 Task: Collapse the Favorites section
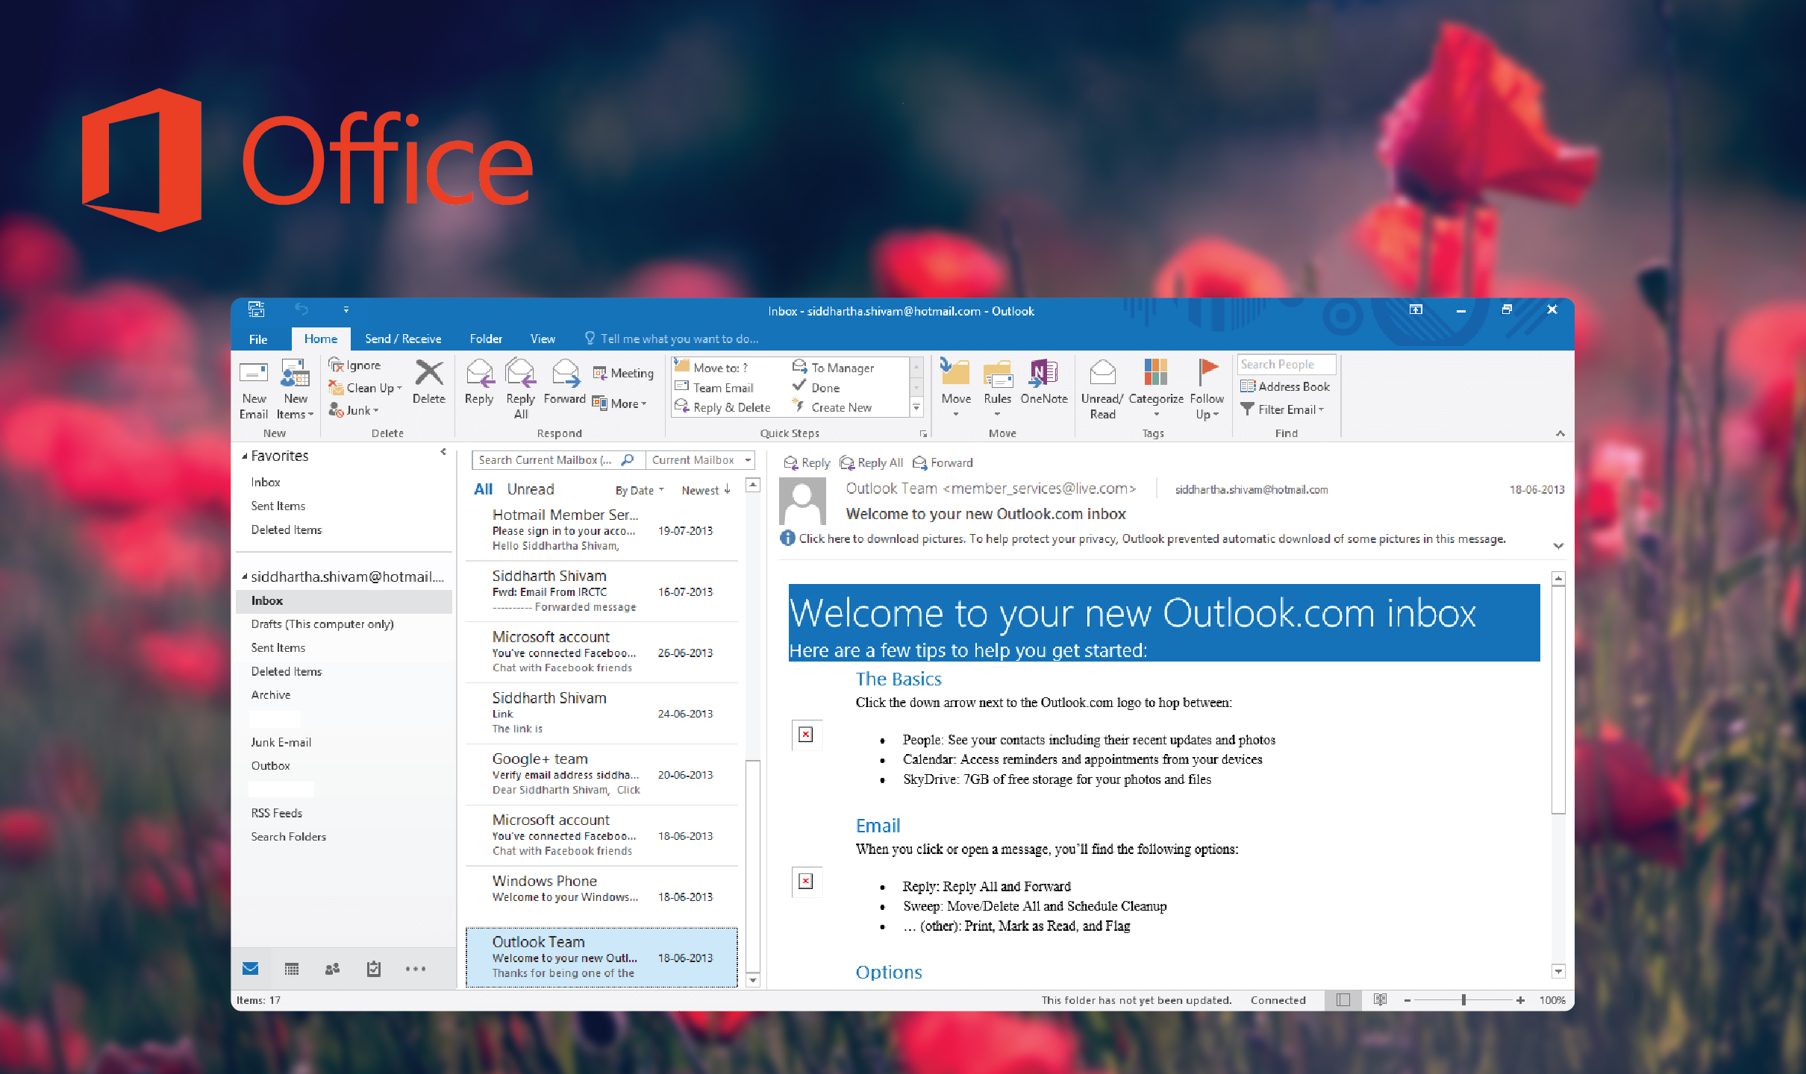click(245, 456)
